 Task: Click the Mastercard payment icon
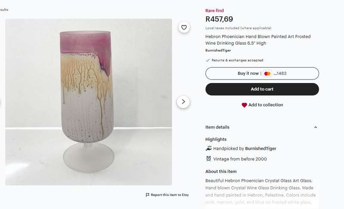point(267,74)
